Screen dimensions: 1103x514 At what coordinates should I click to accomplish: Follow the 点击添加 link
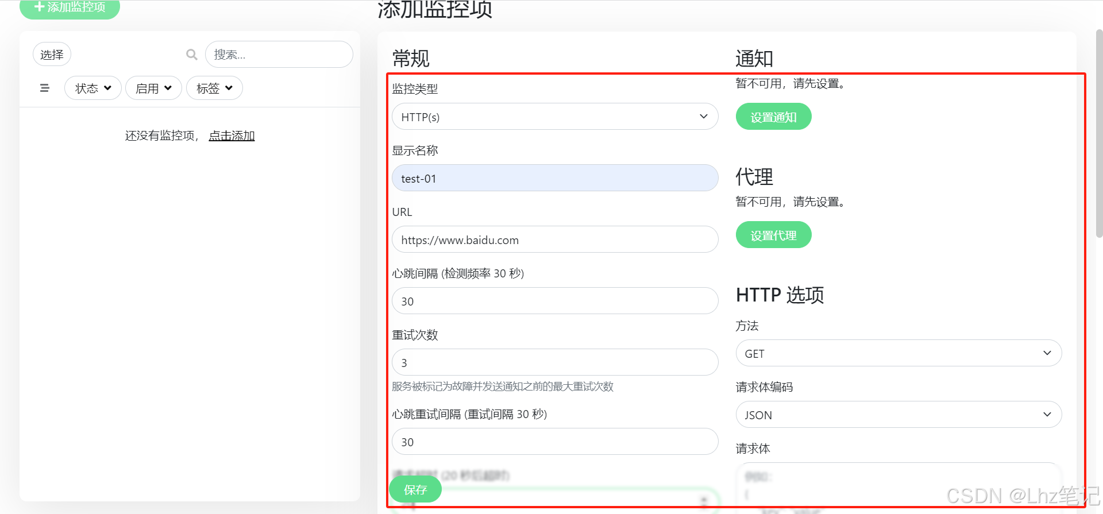point(232,136)
